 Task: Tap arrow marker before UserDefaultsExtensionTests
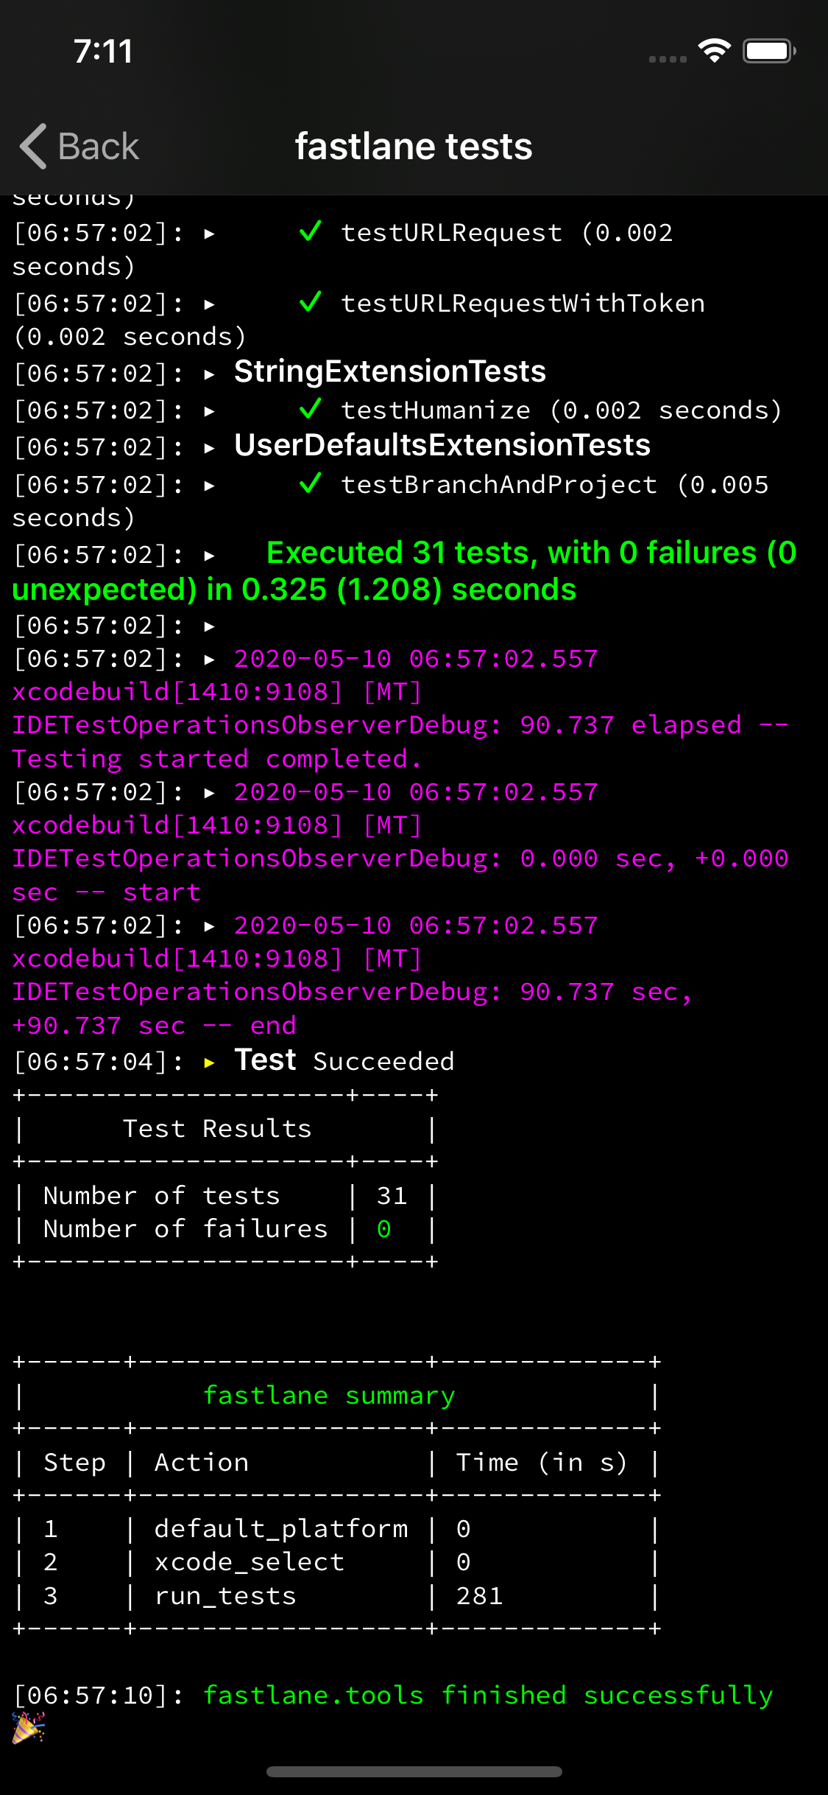point(210,448)
